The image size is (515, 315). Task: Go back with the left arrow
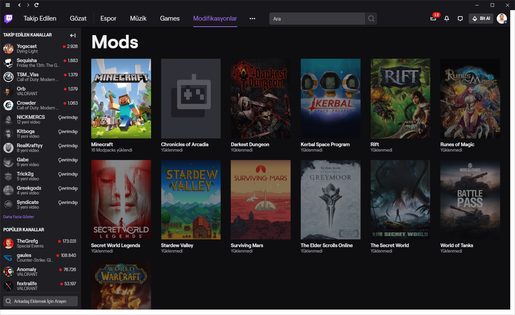point(19,5)
